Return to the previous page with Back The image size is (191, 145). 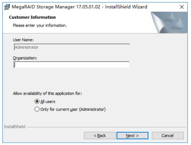(x=100, y=136)
